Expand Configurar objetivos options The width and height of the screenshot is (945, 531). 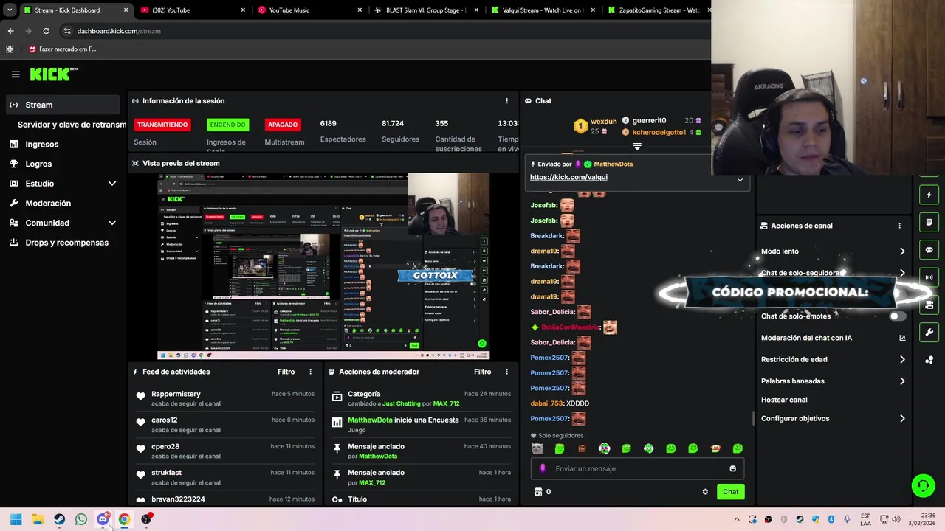[x=902, y=419]
